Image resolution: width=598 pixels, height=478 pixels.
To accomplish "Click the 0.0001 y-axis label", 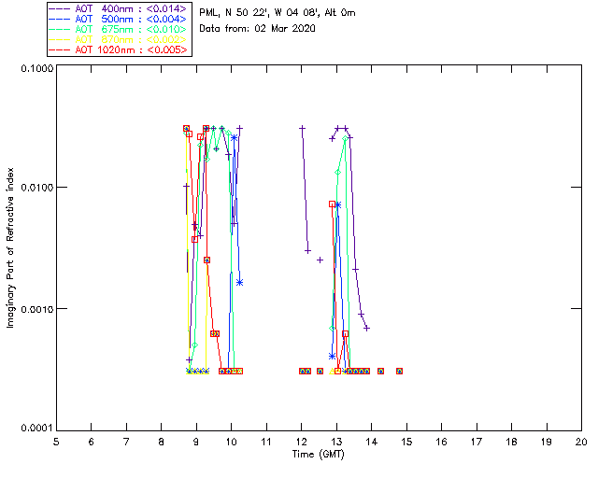I will (37, 429).
